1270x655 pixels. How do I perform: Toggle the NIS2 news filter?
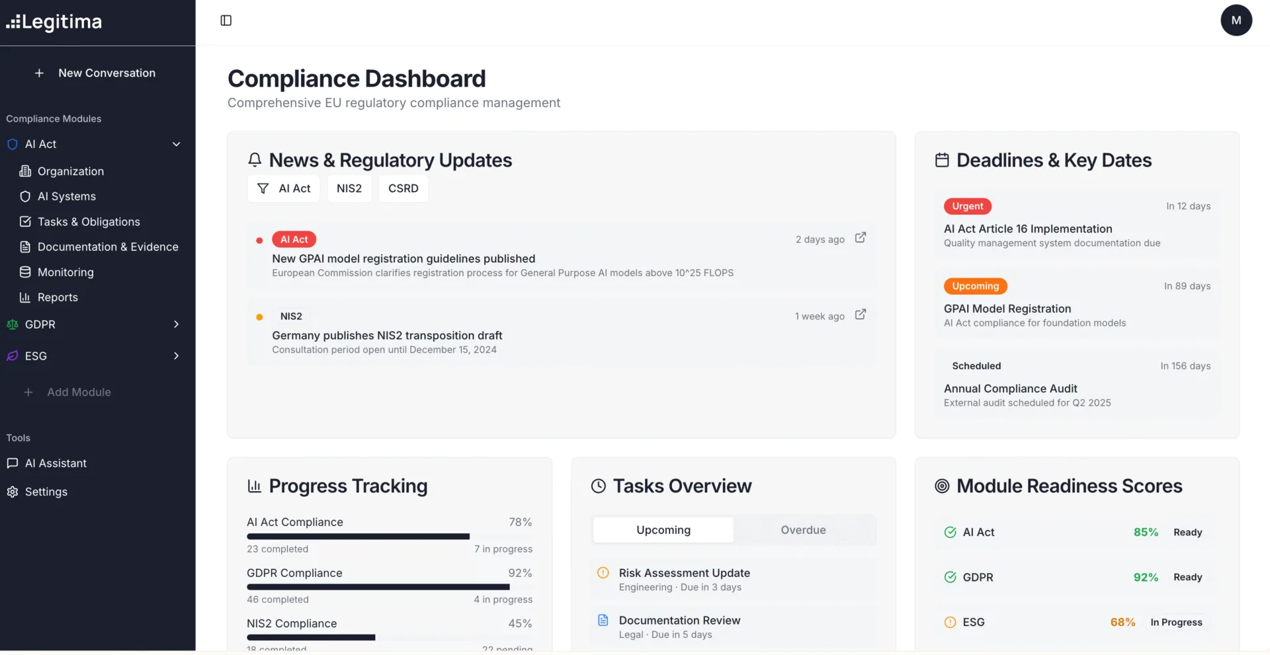[x=349, y=188]
